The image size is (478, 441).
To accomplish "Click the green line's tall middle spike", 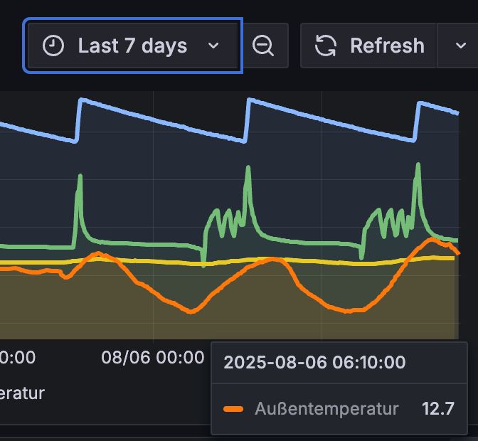I will tap(248, 169).
